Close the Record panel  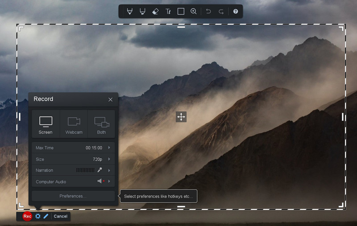[x=110, y=99]
